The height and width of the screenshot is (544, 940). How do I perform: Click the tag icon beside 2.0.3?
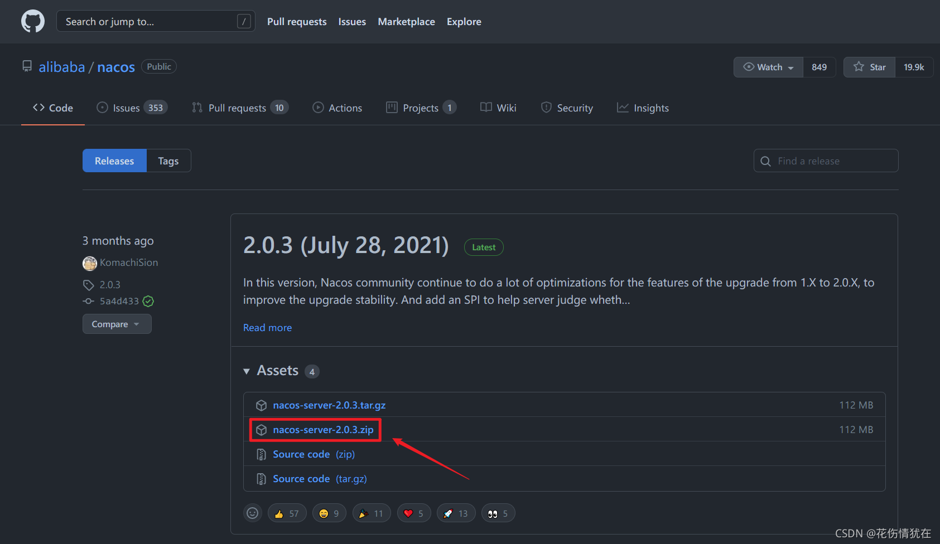(89, 285)
